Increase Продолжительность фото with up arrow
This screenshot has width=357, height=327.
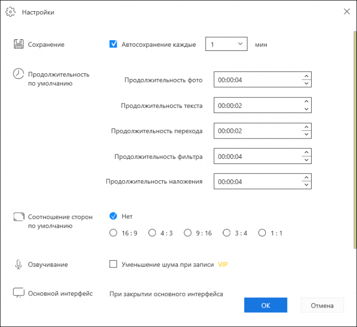[x=306, y=76]
